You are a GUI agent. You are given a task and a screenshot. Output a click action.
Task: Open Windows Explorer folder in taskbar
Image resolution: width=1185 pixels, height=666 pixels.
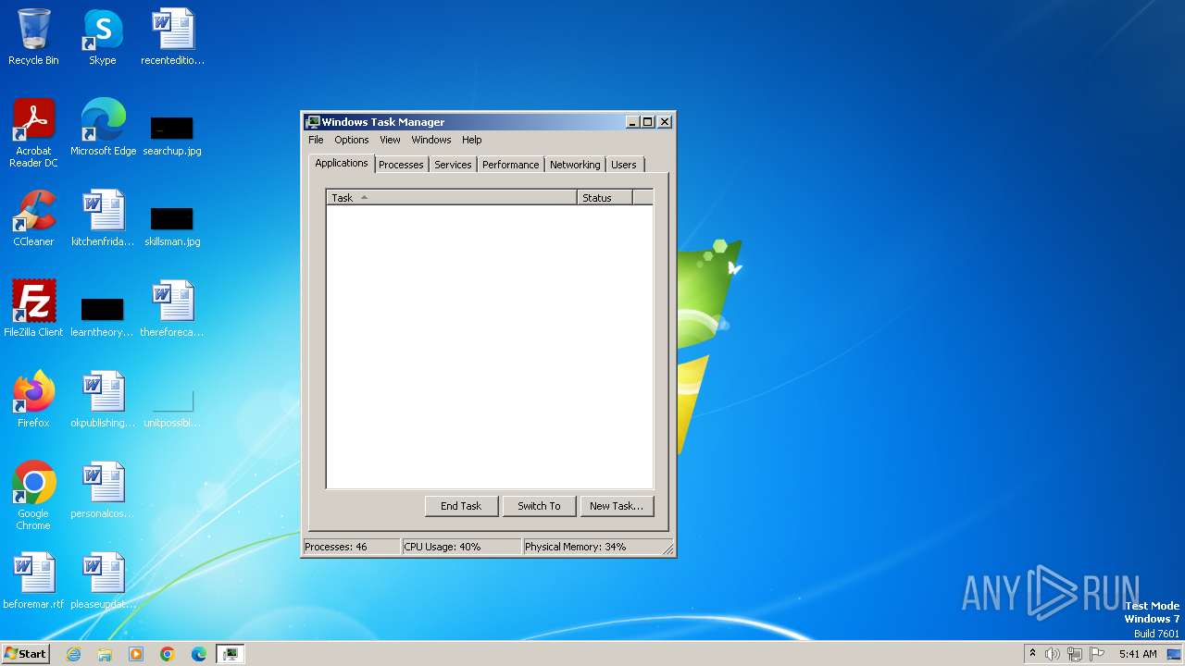pos(105,654)
